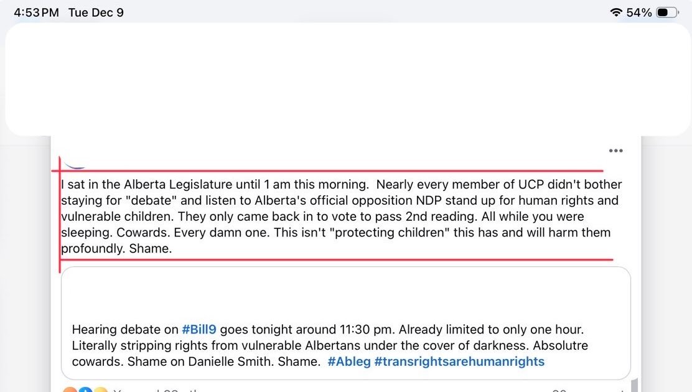Tap the 54% battery percentage
This screenshot has width=692, height=392.
tap(639, 12)
